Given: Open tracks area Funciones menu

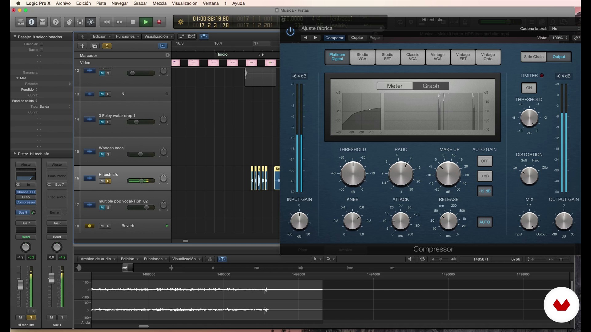Looking at the screenshot, I should point(127,37).
